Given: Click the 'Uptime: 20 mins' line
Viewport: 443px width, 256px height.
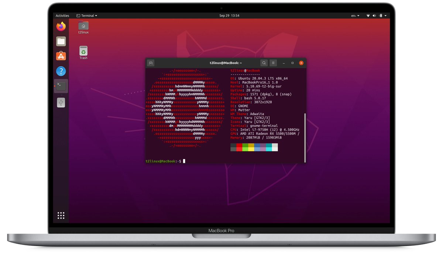Looking at the screenshot, I should (x=245, y=90).
